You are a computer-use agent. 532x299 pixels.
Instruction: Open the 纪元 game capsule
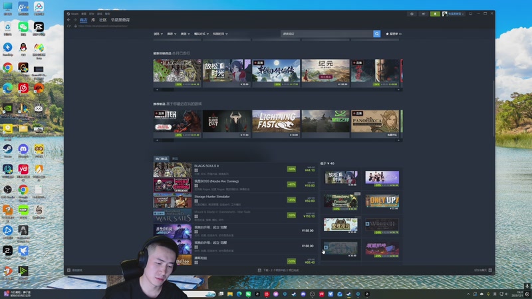click(x=325, y=73)
